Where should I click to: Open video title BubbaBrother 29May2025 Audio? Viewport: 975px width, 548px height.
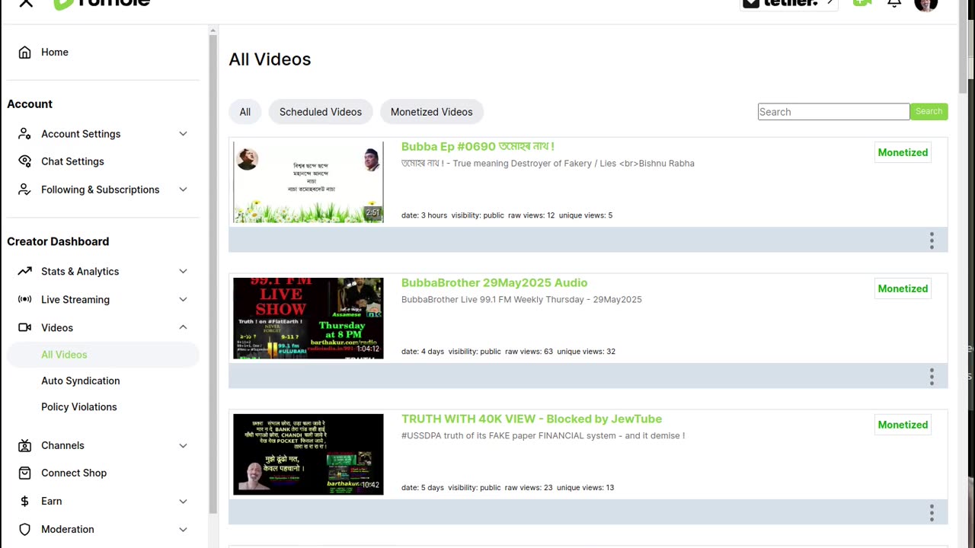point(494,282)
